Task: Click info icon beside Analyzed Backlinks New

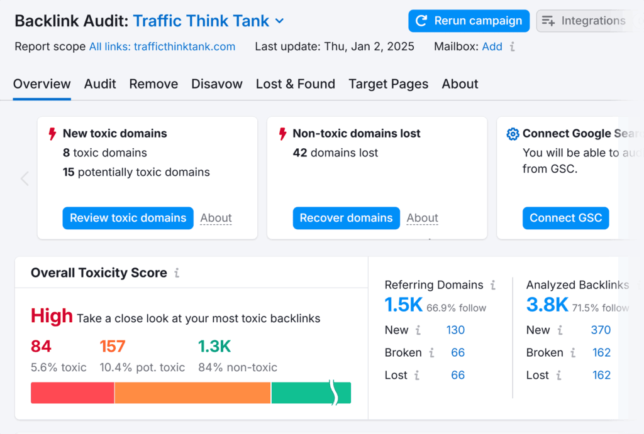Action: pyautogui.click(x=559, y=330)
